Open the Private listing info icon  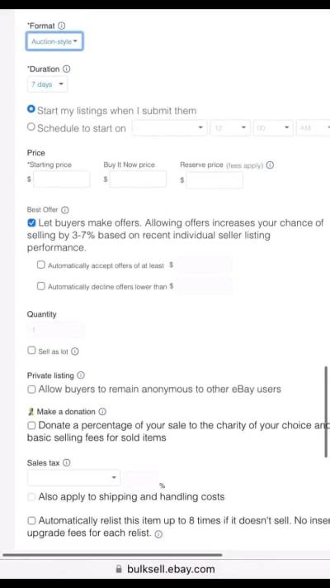pyautogui.click(x=81, y=375)
